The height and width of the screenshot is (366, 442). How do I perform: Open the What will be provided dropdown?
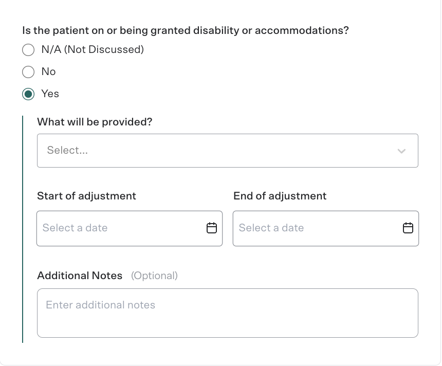[x=228, y=151]
